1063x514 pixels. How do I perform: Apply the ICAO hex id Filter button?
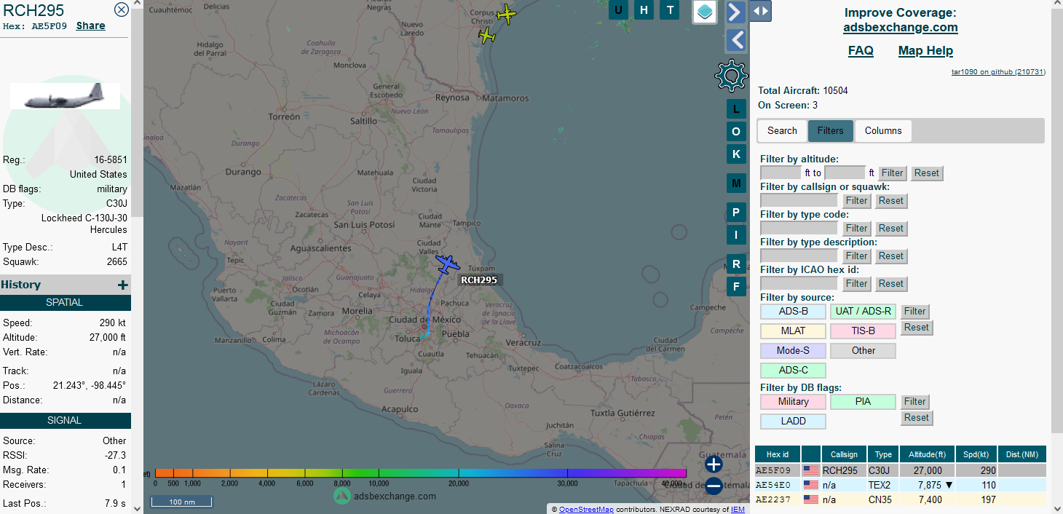(x=856, y=284)
